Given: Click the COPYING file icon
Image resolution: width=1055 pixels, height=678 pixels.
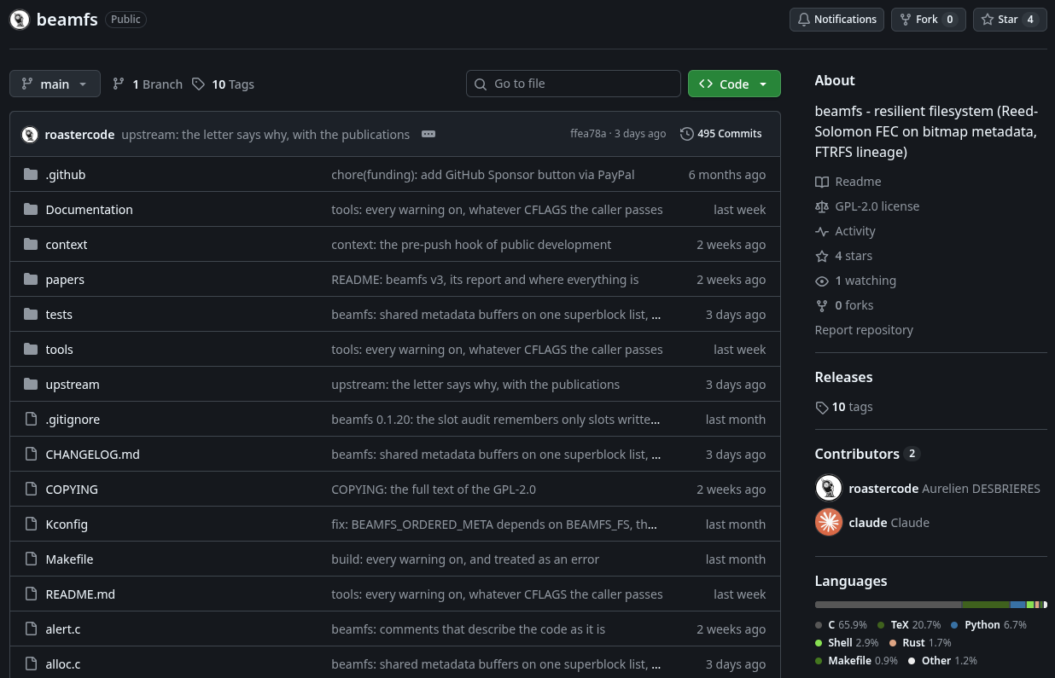Looking at the screenshot, I should click(32, 490).
